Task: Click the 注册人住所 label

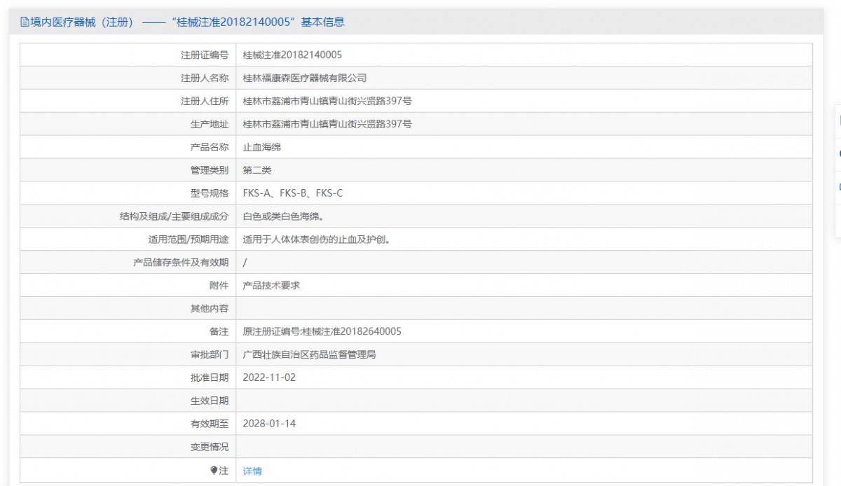Action: click(205, 101)
